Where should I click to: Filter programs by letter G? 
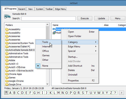click(x=35, y=93)
